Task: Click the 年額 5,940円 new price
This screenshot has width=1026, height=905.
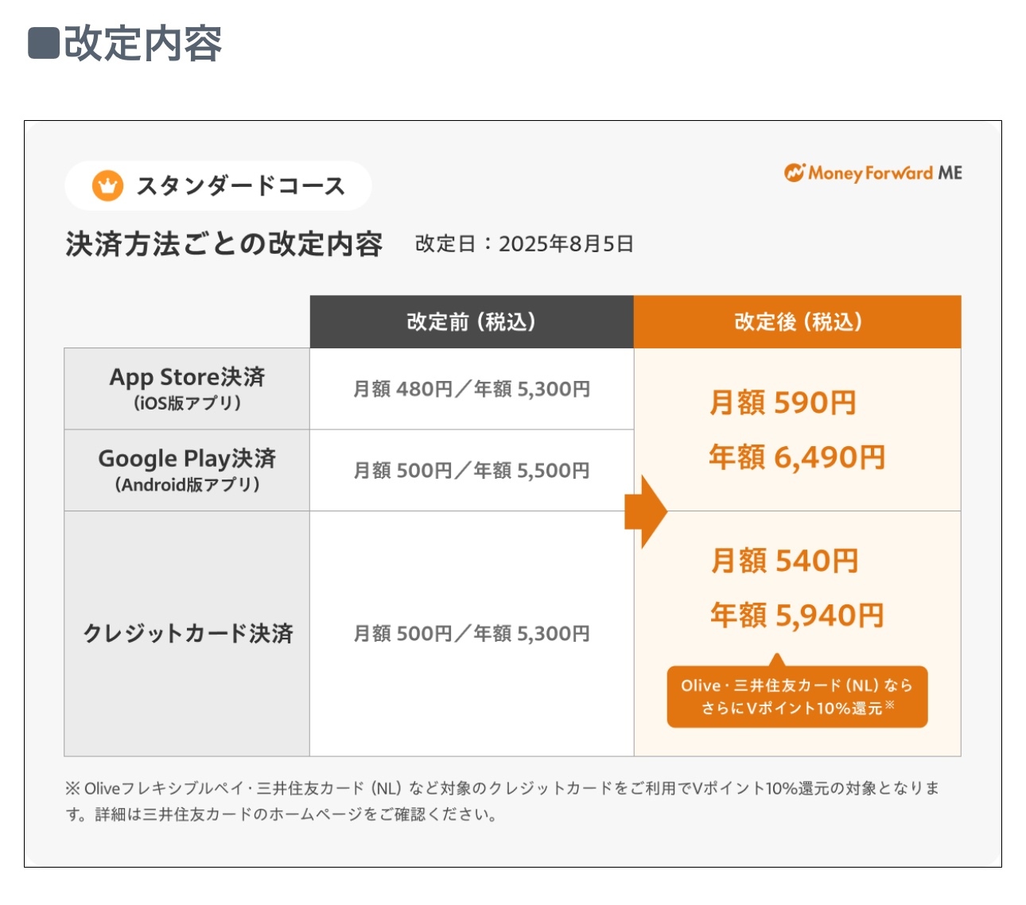Action: point(797,615)
